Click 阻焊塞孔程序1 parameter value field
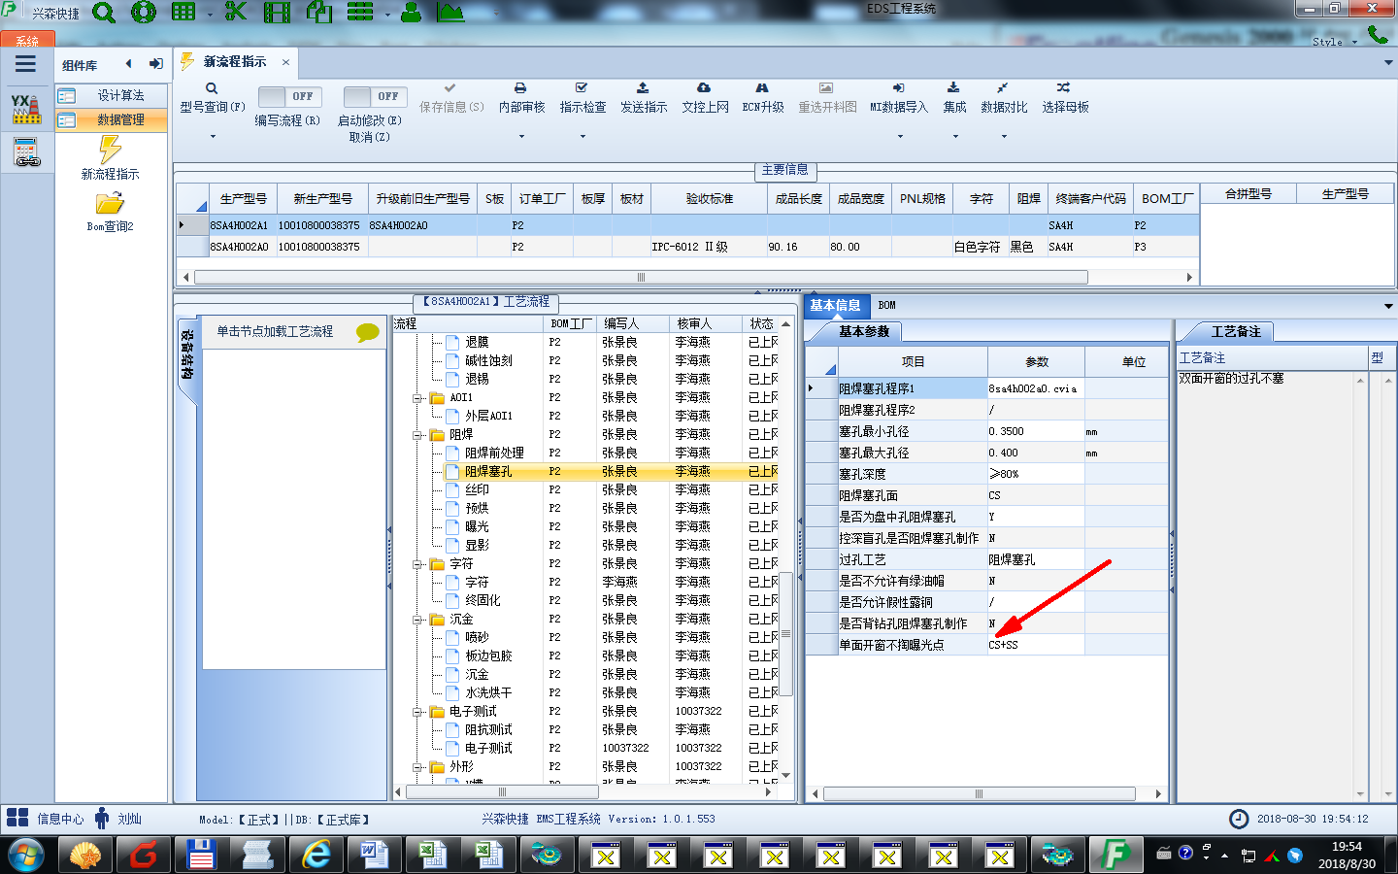The height and width of the screenshot is (874, 1398). click(1036, 388)
